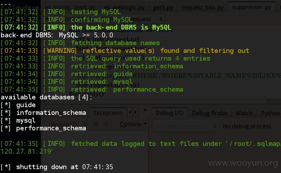281x173 pixels.
Task: Toggle the Ignore this exception checkbox
Action: point(47,124)
